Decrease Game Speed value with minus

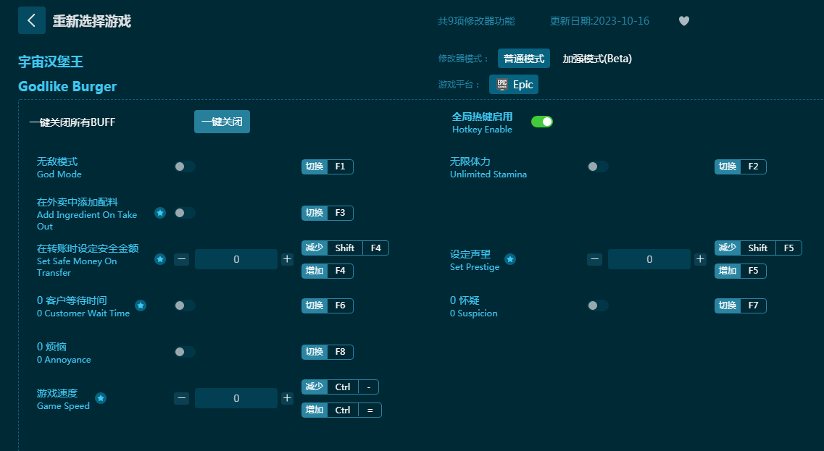pos(181,398)
